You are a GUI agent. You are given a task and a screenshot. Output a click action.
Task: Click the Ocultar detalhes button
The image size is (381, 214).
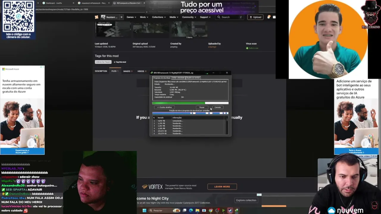click(x=164, y=107)
